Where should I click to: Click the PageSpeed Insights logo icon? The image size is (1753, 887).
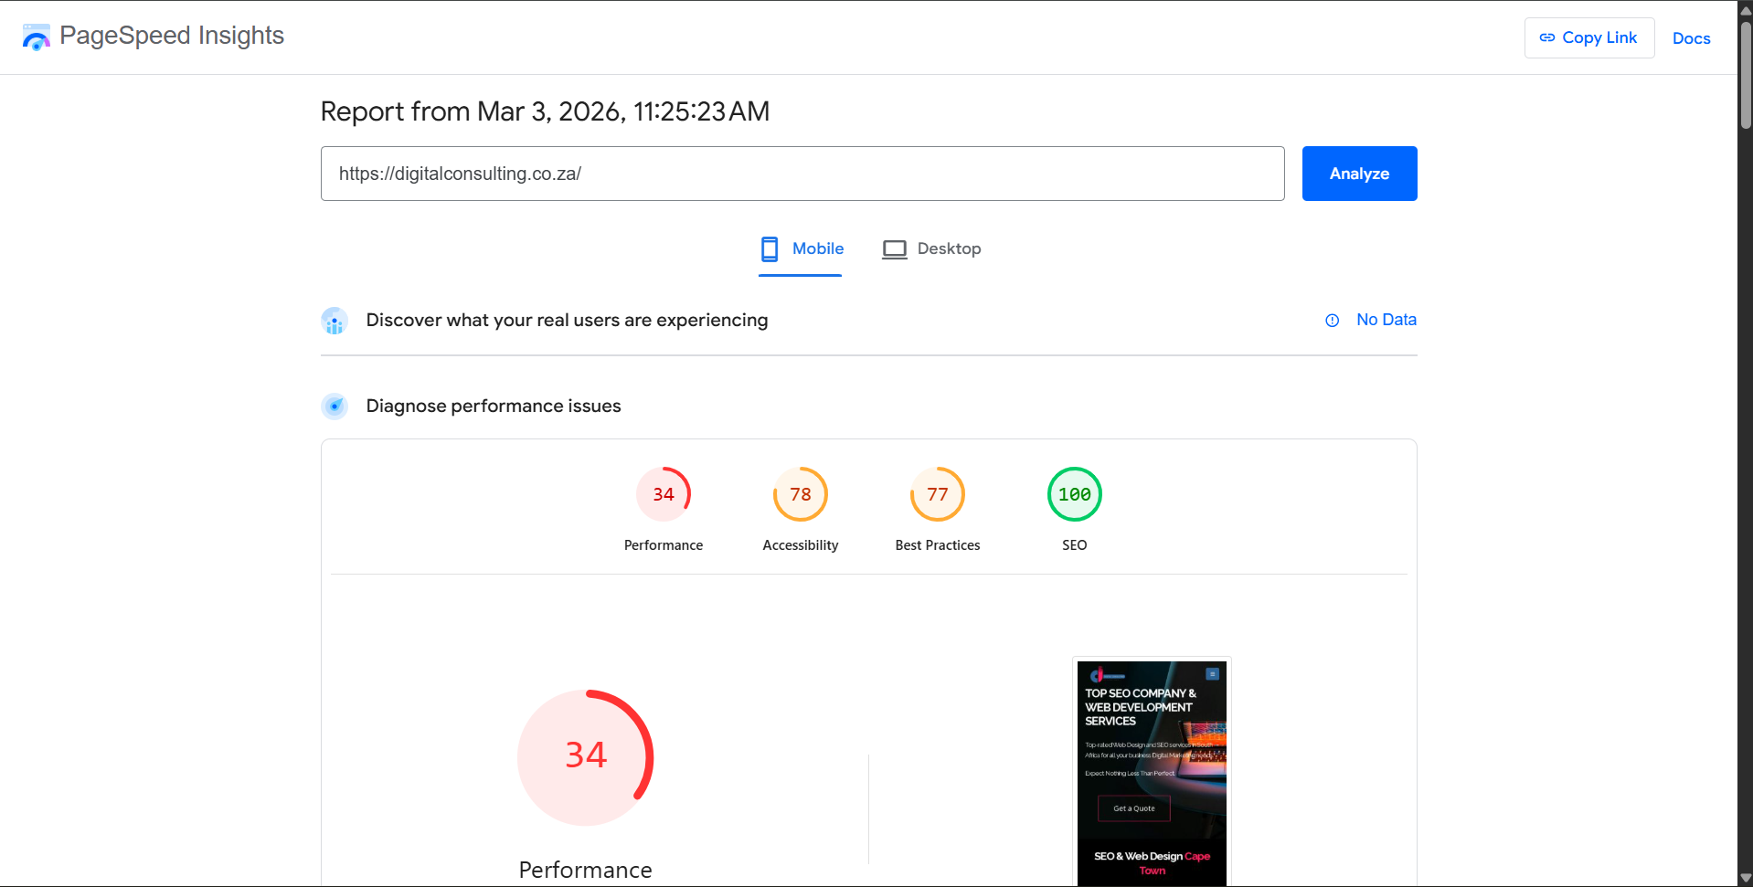click(37, 37)
